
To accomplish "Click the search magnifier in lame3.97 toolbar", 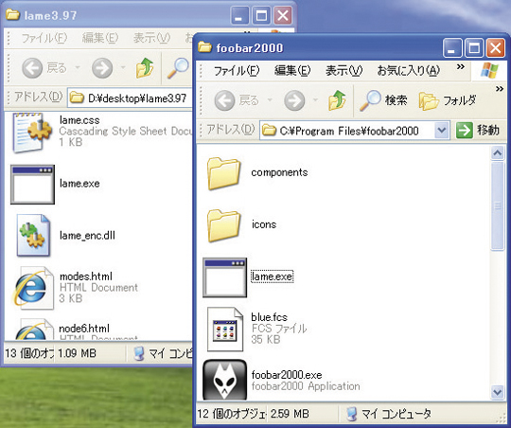I will (x=178, y=68).
